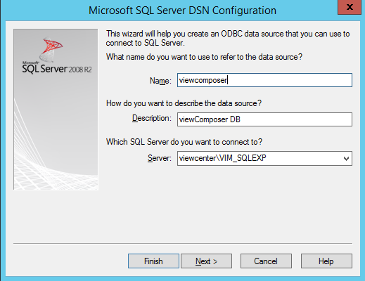Go to the next wizard step
Image resolution: width=365 pixels, height=281 pixels.
tap(206, 261)
